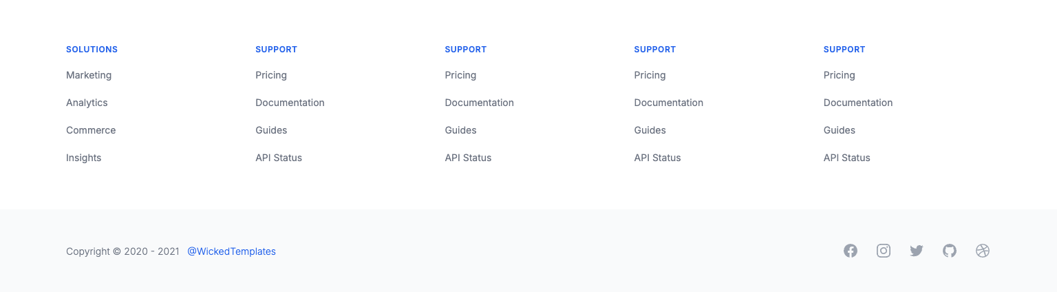
Task: Follow the @WickedTemplates link
Action: point(231,251)
